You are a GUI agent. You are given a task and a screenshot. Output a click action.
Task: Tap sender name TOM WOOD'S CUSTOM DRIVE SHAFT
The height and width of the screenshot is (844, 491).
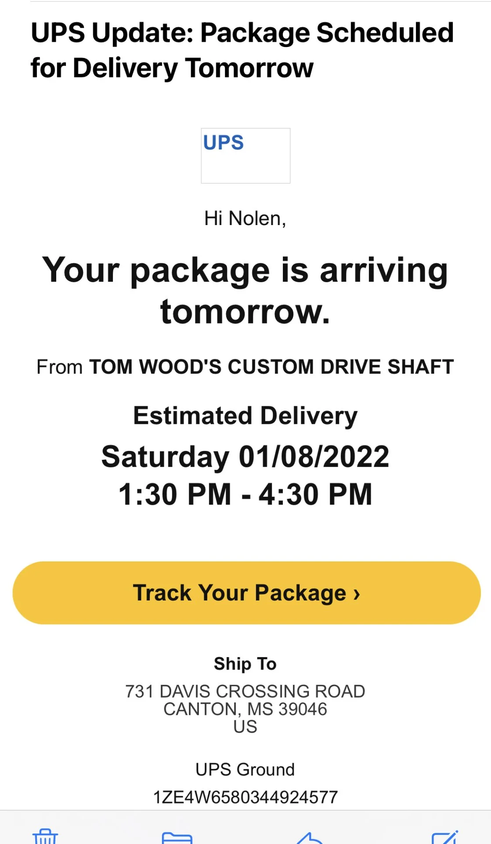click(x=271, y=367)
